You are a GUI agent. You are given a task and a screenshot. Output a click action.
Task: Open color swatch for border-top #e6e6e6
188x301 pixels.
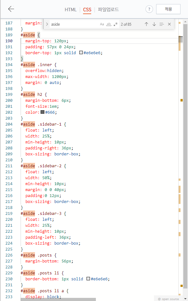81,53
